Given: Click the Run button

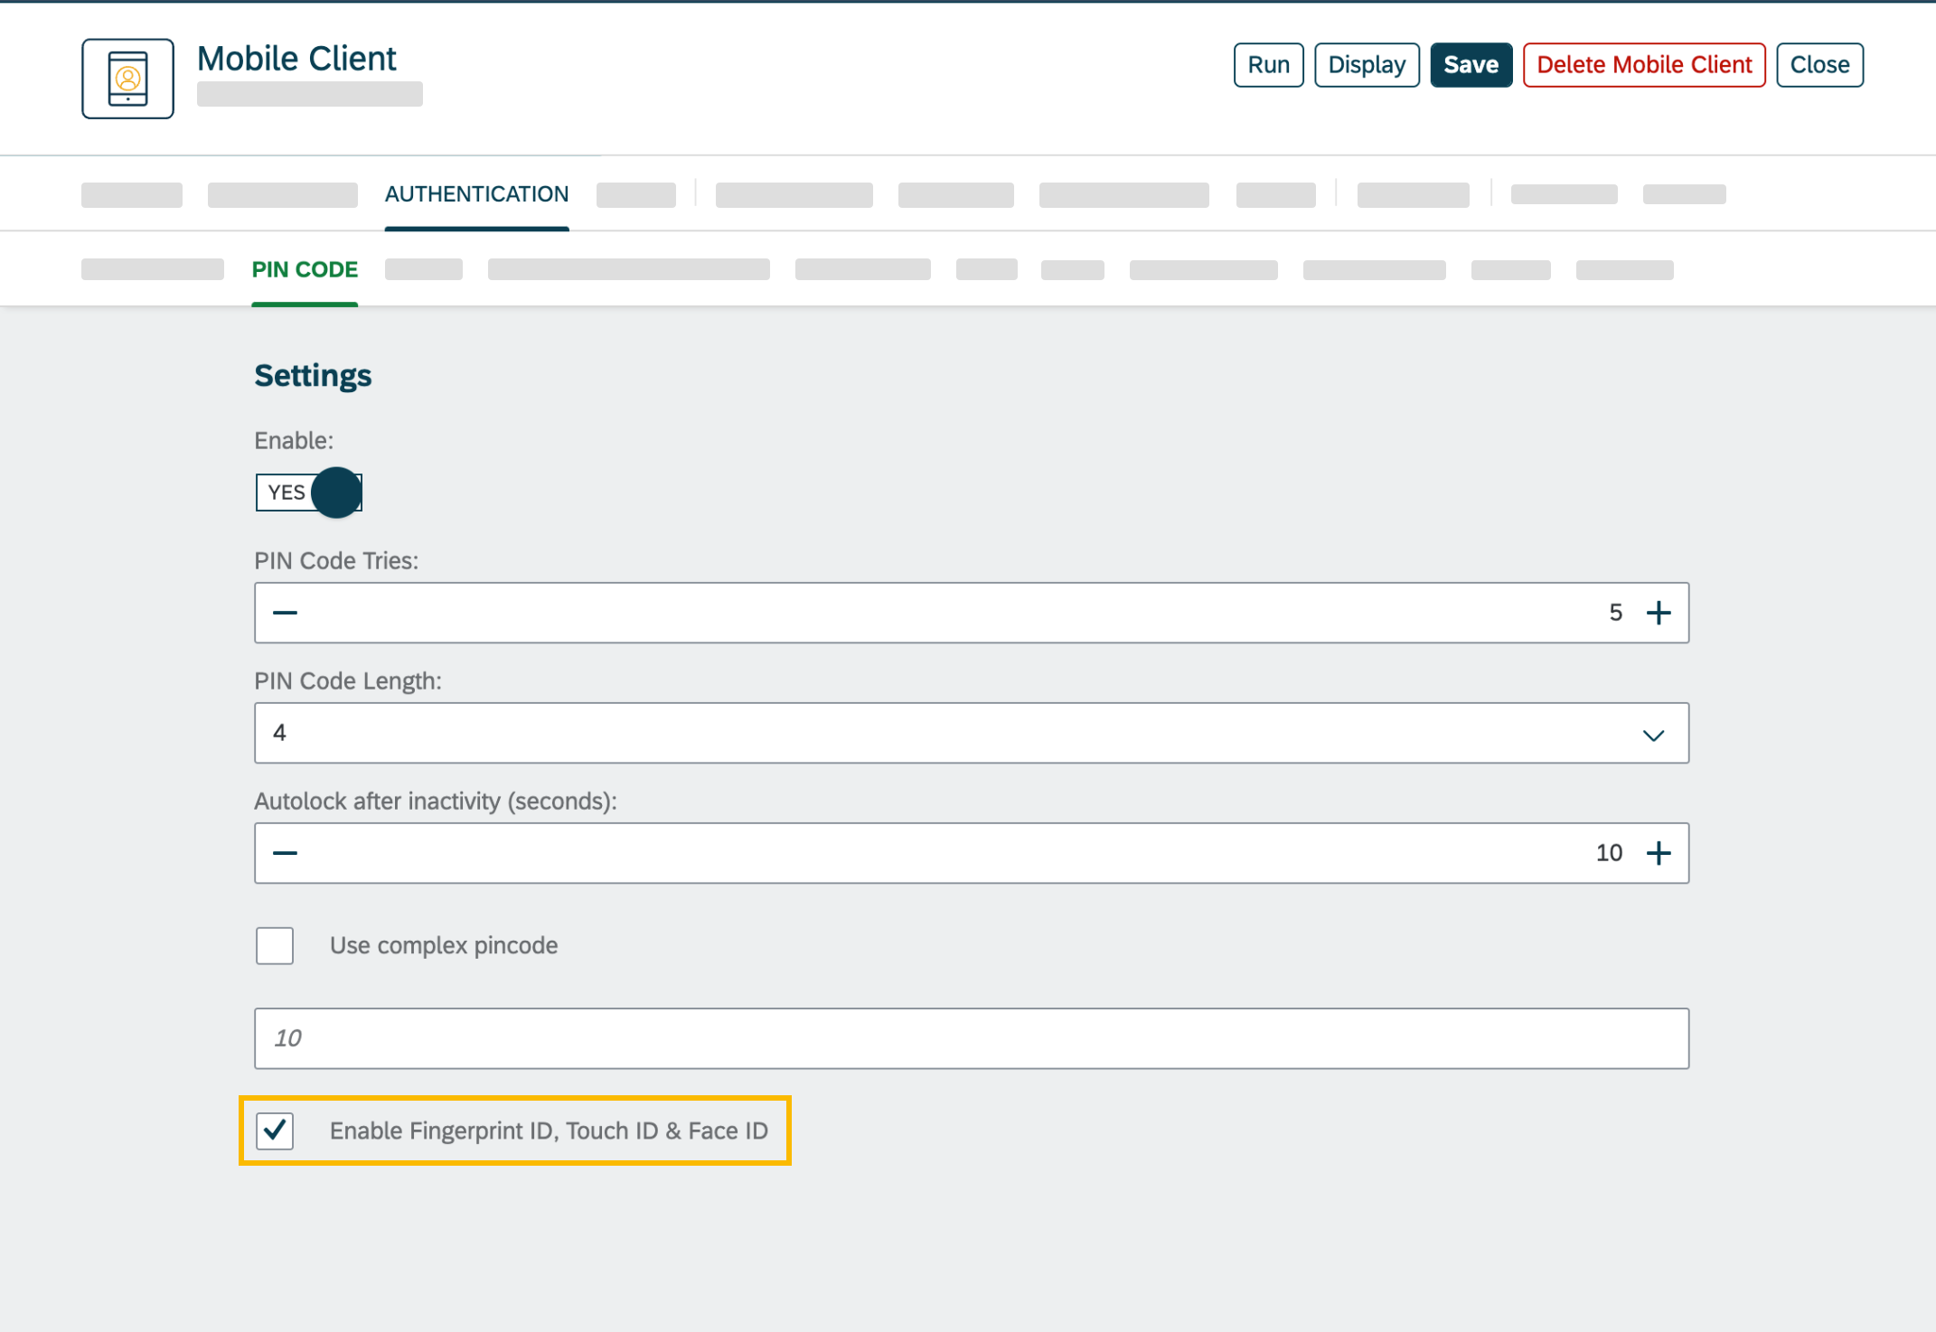Looking at the screenshot, I should point(1268,65).
